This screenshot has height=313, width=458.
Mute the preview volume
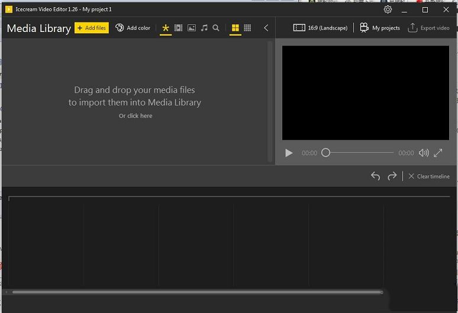click(424, 153)
